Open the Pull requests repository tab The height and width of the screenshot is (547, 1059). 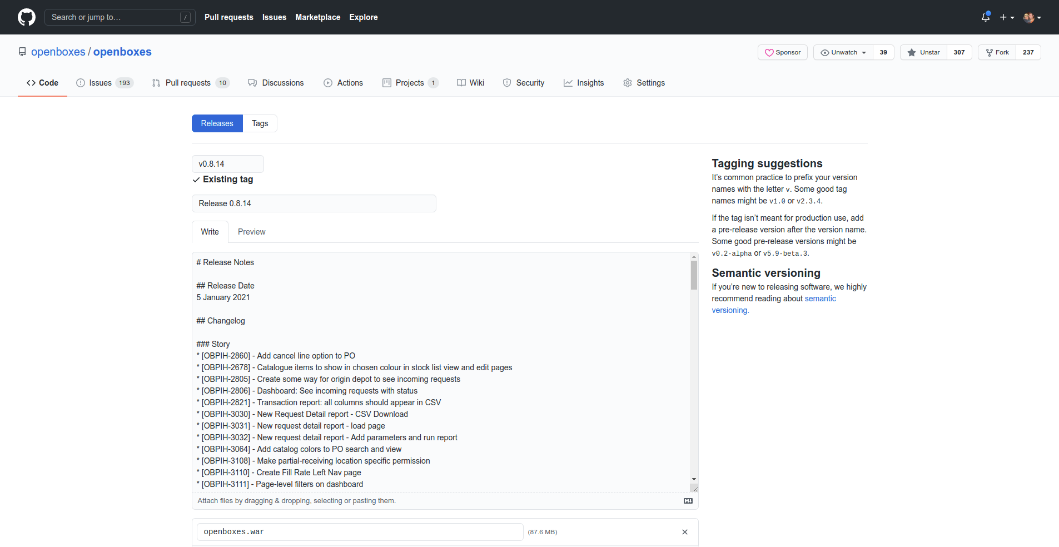pyautogui.click(x=191, y=83)
